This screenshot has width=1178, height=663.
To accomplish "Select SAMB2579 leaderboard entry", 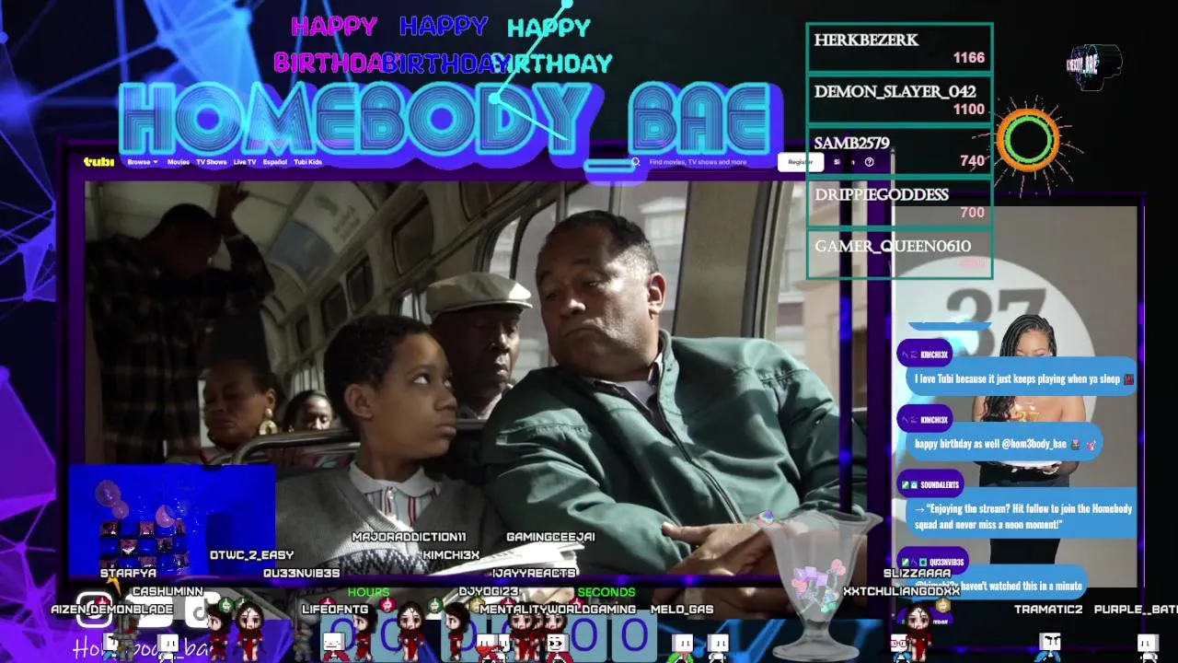I will (899, 151).
